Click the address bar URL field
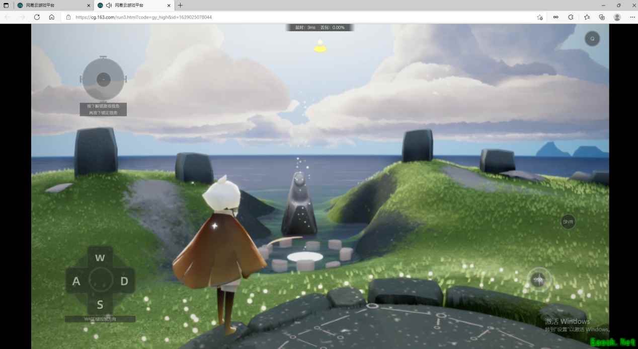 [x=302, y=17]
